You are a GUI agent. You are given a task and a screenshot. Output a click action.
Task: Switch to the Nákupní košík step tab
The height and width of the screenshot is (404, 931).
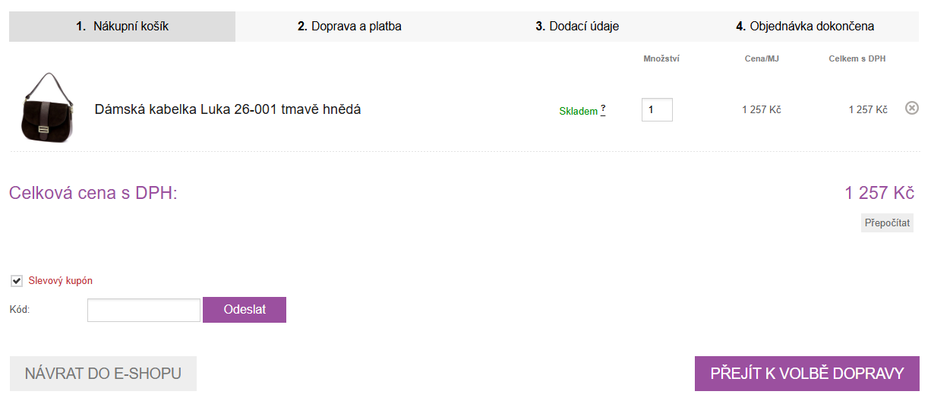pos(122,27)
